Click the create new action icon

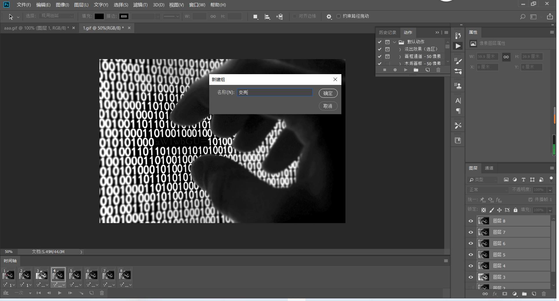[x=427, y=70]
